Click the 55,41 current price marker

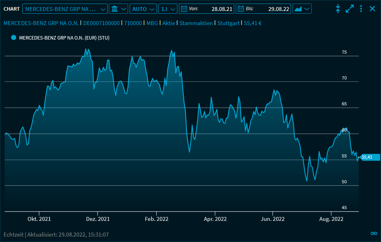pyautogui.click(x=369, y=157)
